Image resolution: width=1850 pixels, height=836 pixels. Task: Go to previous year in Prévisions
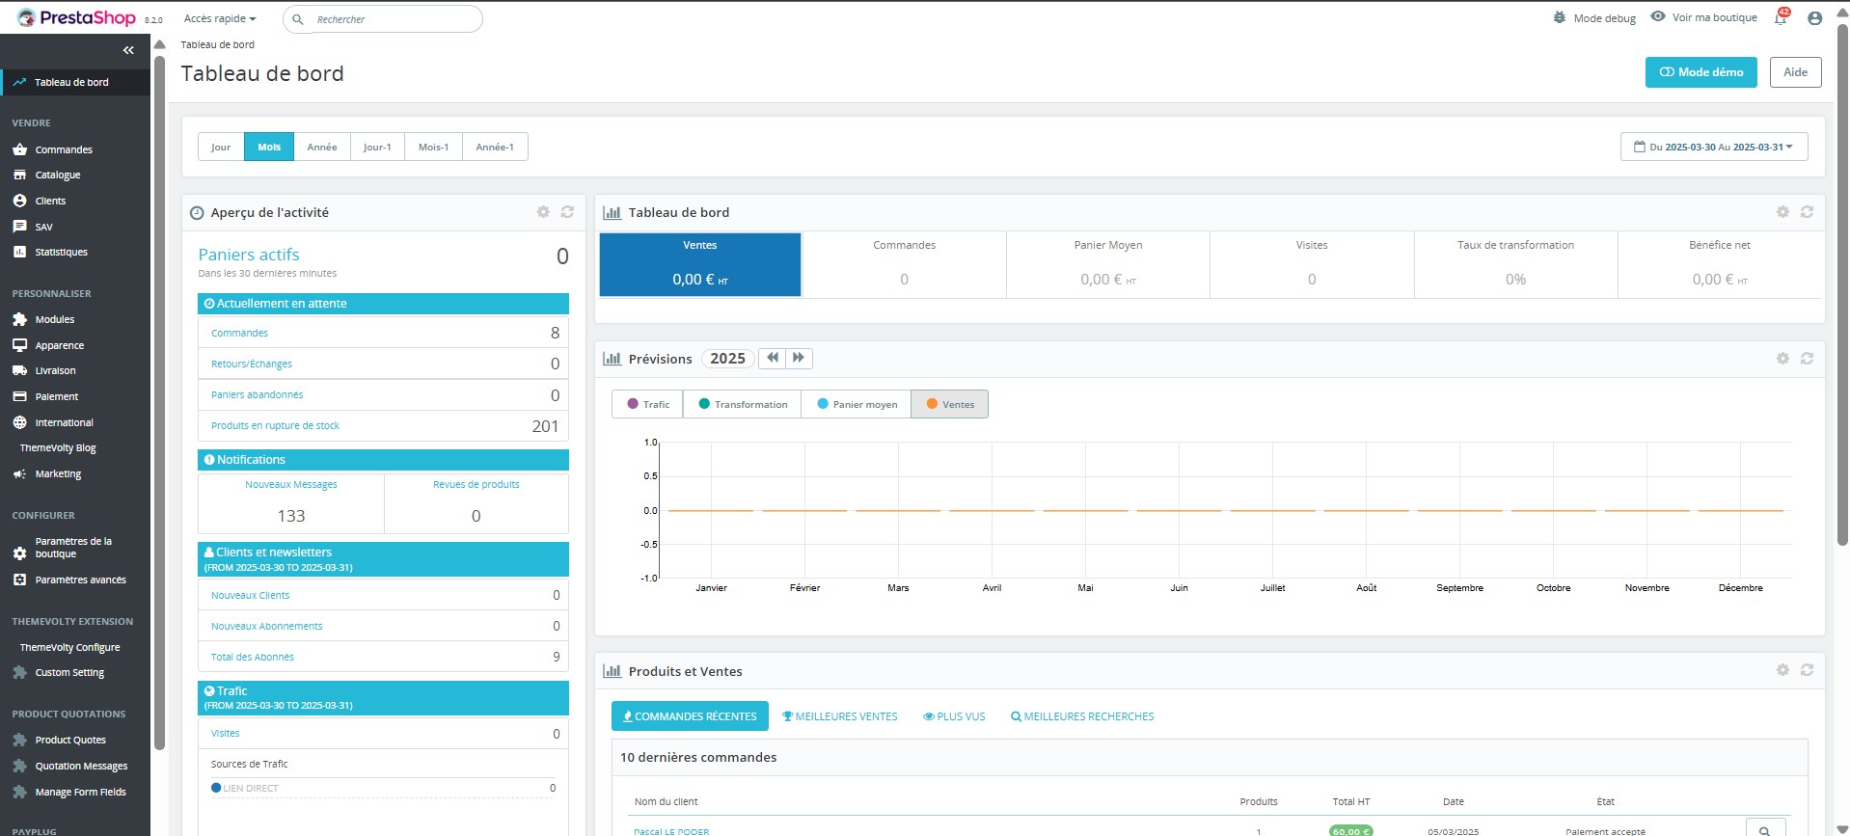(773, 358)
